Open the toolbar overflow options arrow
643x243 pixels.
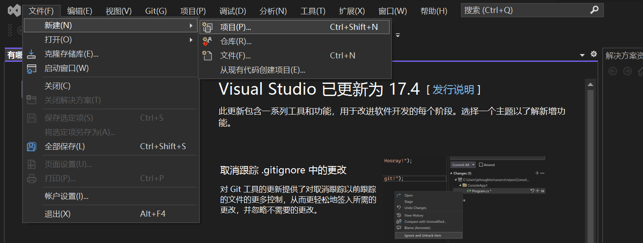[398, 35]
